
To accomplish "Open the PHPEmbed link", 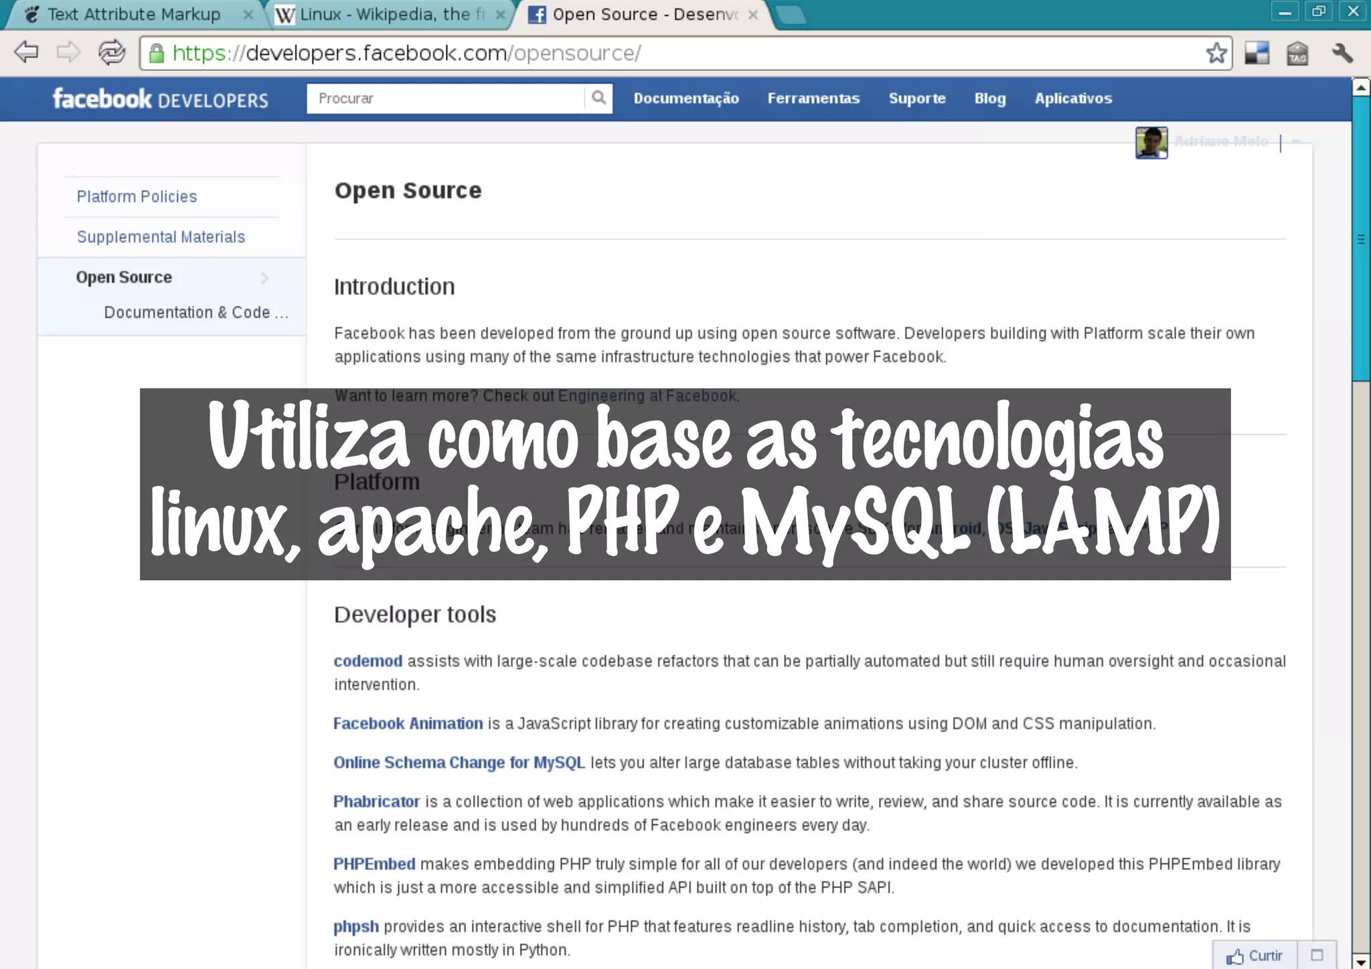I will point(374,864).
